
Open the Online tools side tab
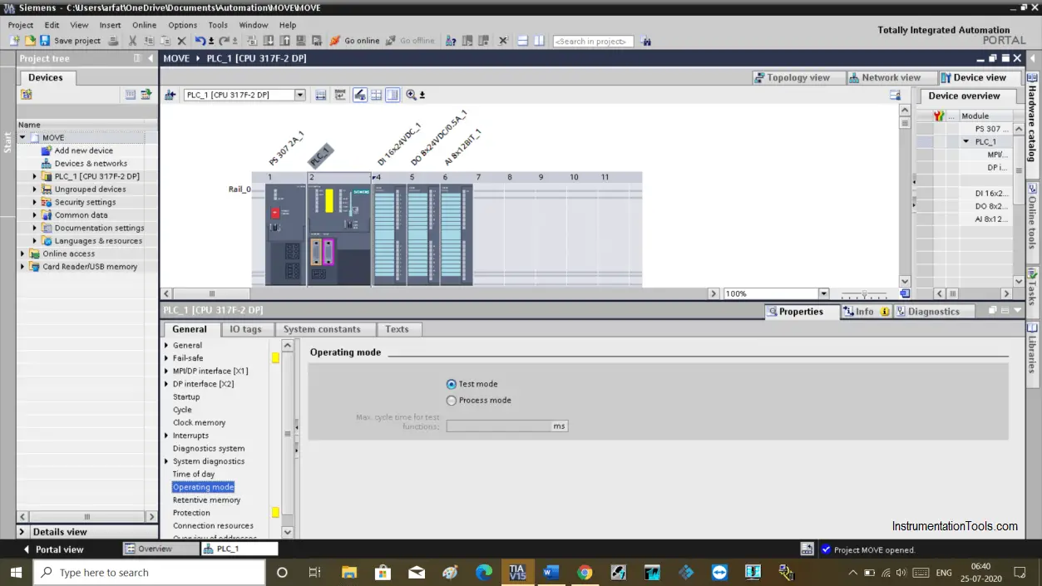[x=1033, y=223]
